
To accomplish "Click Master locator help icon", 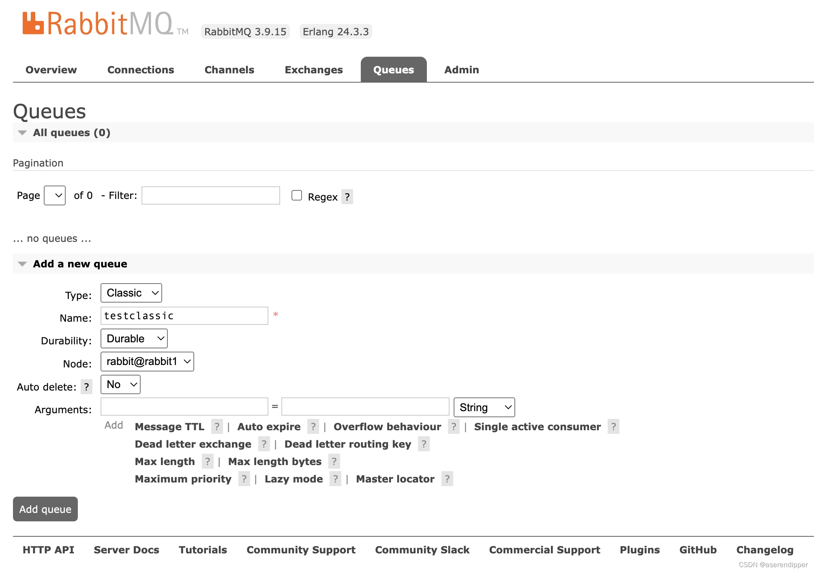I will 447,479.
